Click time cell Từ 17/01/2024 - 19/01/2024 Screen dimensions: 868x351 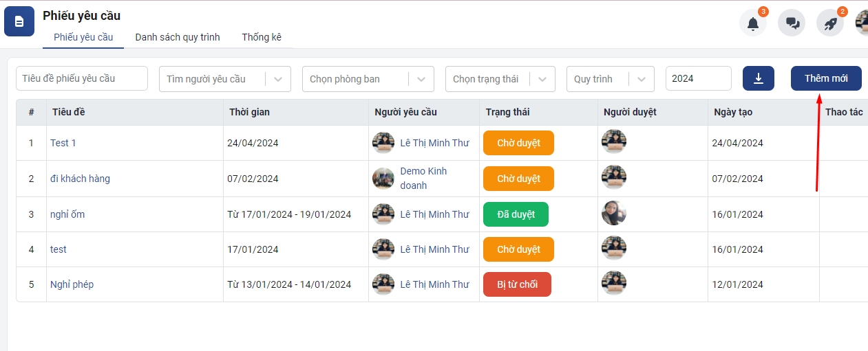289,214
